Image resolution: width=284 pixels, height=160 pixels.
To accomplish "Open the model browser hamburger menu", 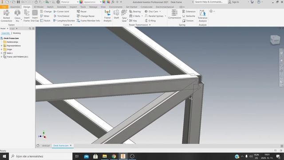I will (x=33, y=28).
